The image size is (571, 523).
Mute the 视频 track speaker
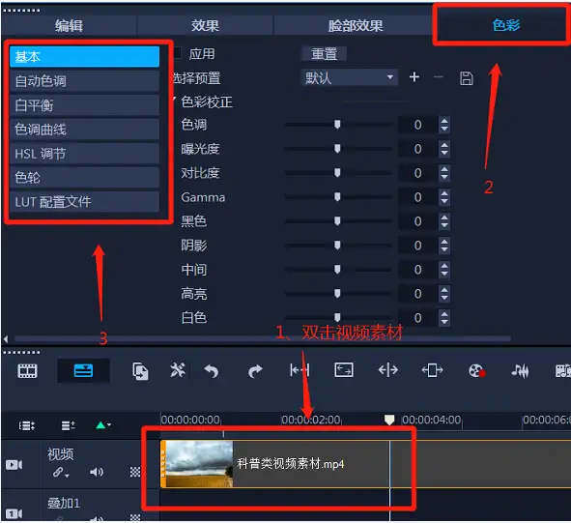coord(97,472)
